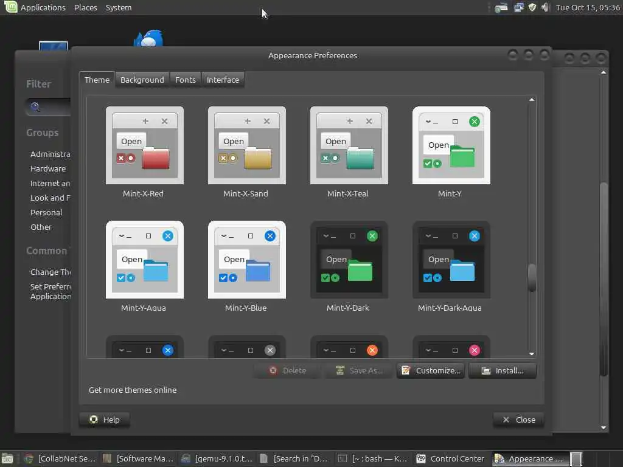Click the Linux Mint logo icon

10,7
